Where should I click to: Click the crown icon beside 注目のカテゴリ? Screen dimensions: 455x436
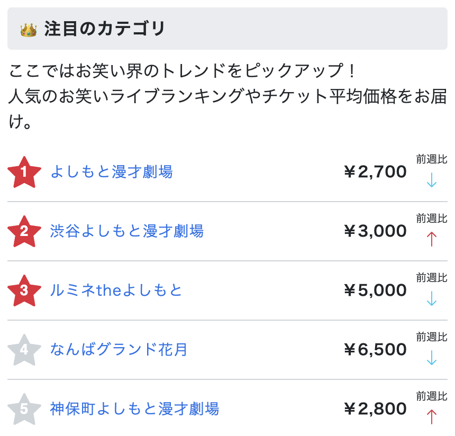28,29
